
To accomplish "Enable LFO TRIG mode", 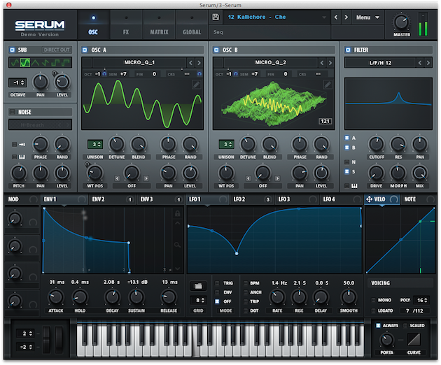I will (x=217, y=283).
